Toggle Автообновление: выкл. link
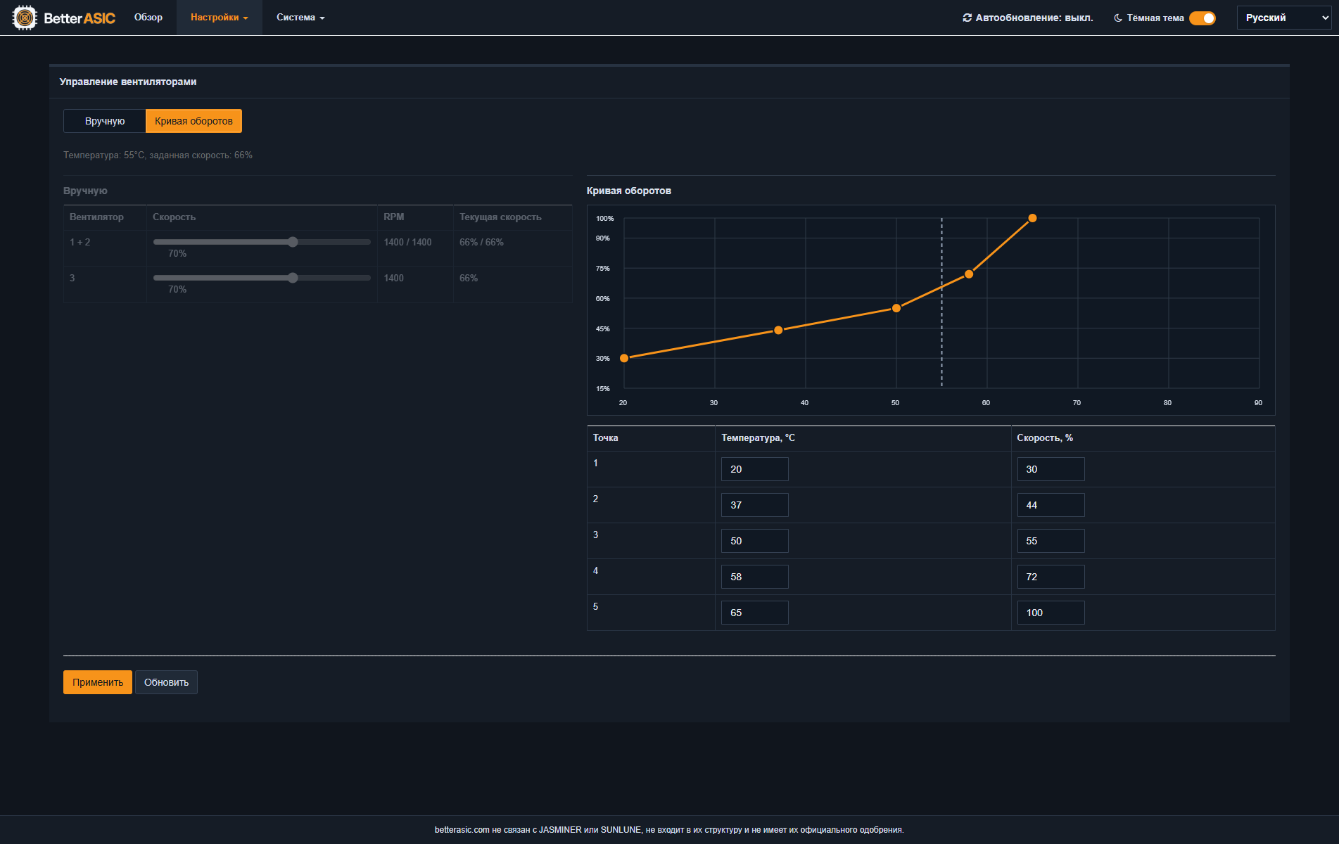Viewport: 1339px width, 844px height. point(1028,18)
